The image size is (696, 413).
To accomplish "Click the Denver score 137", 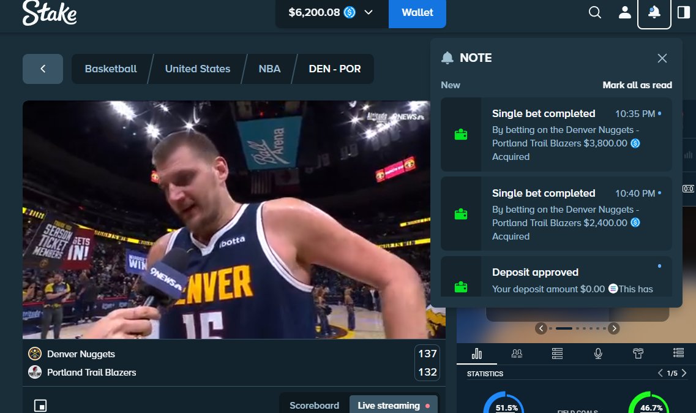I will tap(427, 354).
